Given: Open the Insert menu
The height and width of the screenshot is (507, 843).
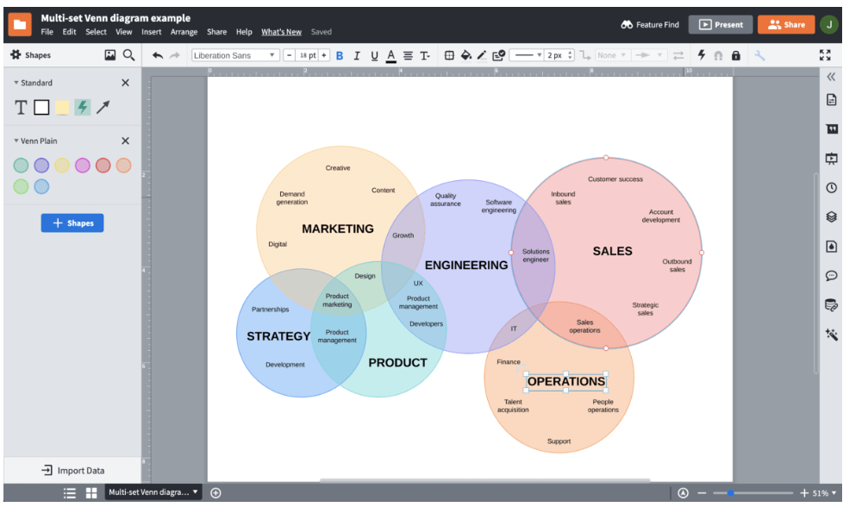Looking at the screenshot, I should point(151,32).
